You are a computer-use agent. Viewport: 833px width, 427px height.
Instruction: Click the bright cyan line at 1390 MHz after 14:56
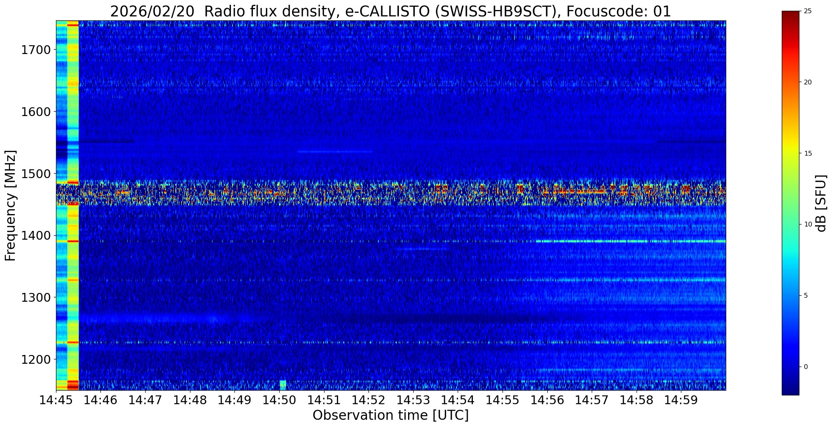point(631,241)
